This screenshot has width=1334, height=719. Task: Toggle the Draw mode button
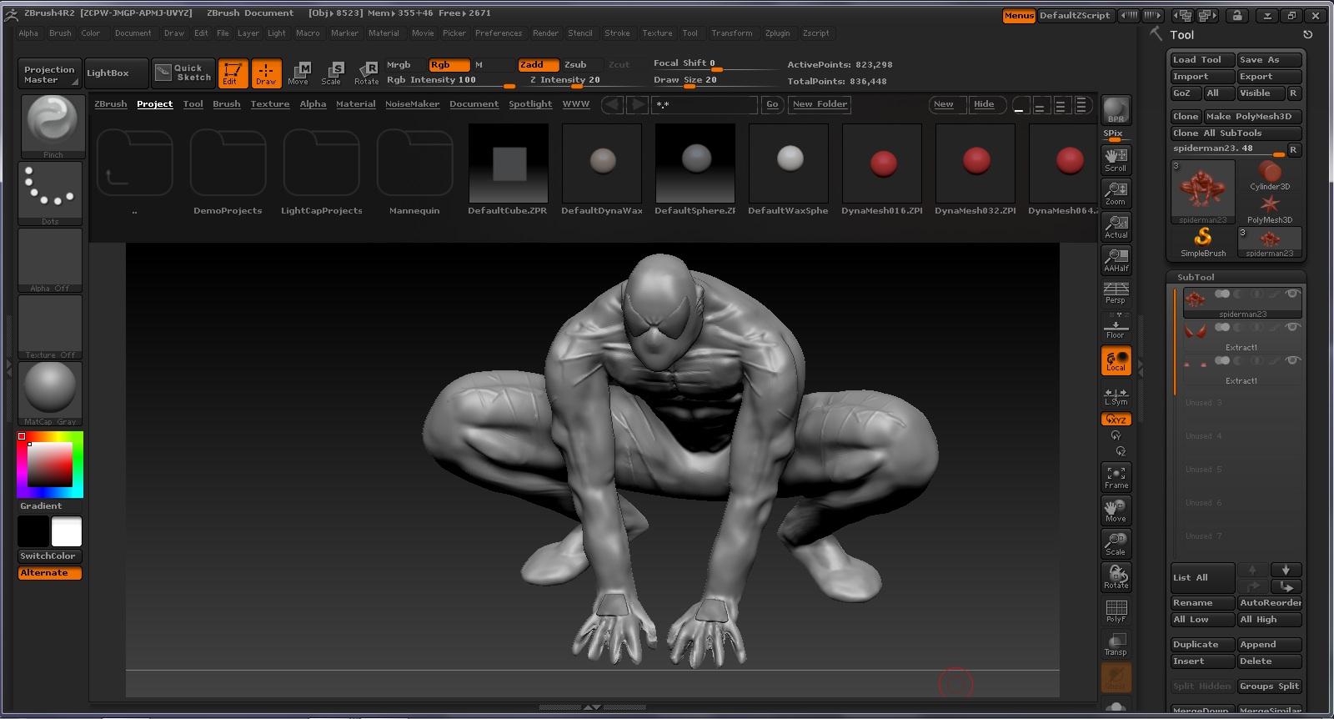tap(267, 73)
